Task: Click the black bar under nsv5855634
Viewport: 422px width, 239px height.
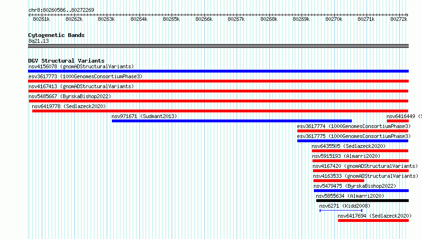Action: pyautogui.click(x=363, y=201)
